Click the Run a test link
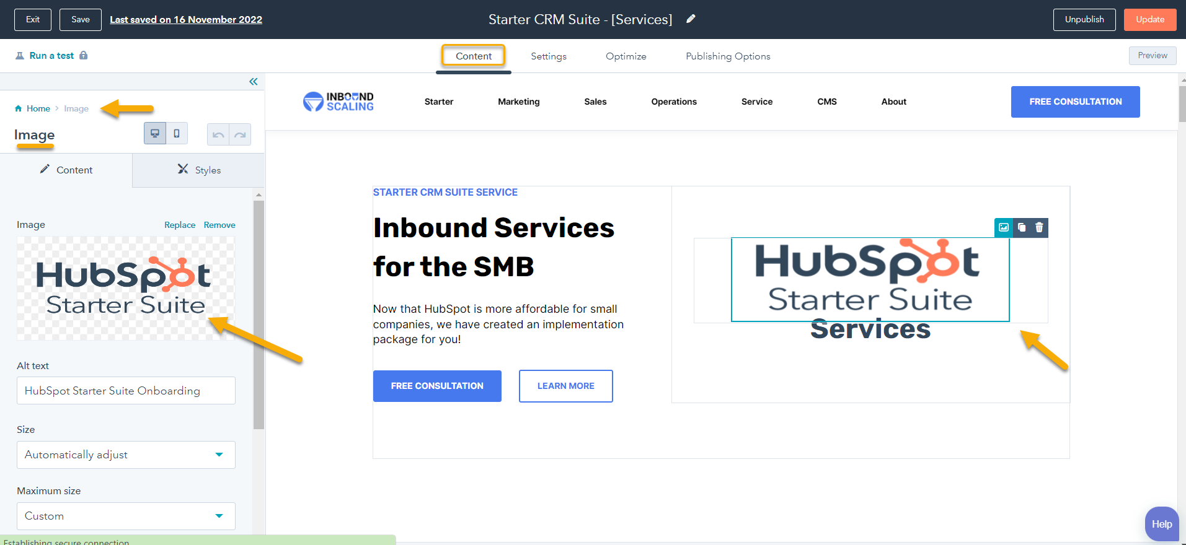The image size is (1186, 545). coord(51,55)
